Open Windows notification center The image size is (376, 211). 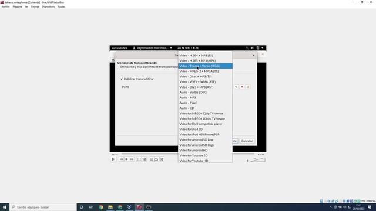tap(370, 207)
